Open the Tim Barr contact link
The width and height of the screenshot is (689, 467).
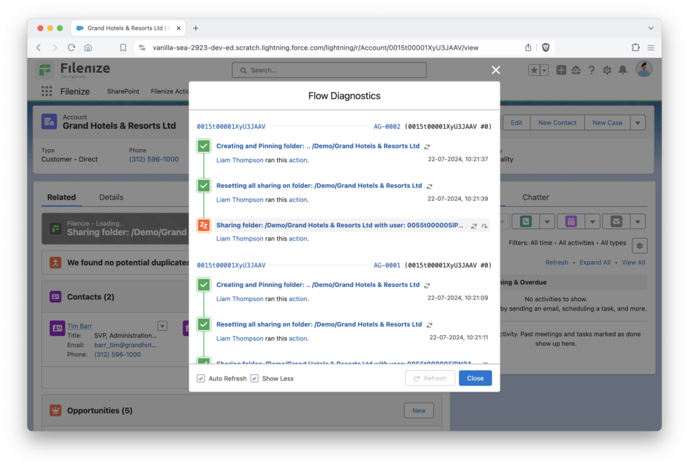pyautogui.click(x=79, y=326)
